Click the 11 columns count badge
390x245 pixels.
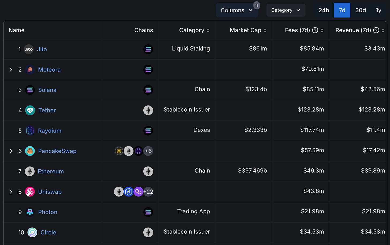[257, 5]
